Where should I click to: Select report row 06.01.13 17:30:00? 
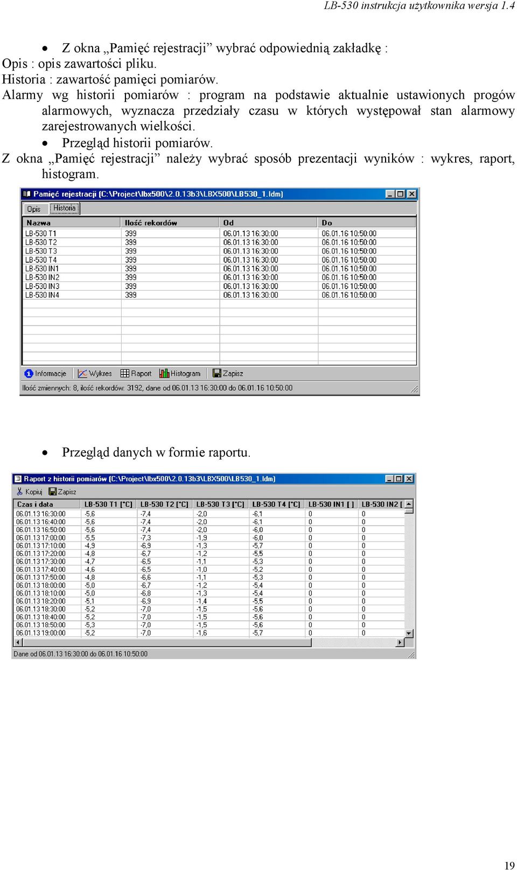209,561
